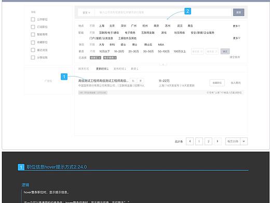Pick salary range 50-100万
Viewport: 270px width, 203px height.
coord(164,52)
